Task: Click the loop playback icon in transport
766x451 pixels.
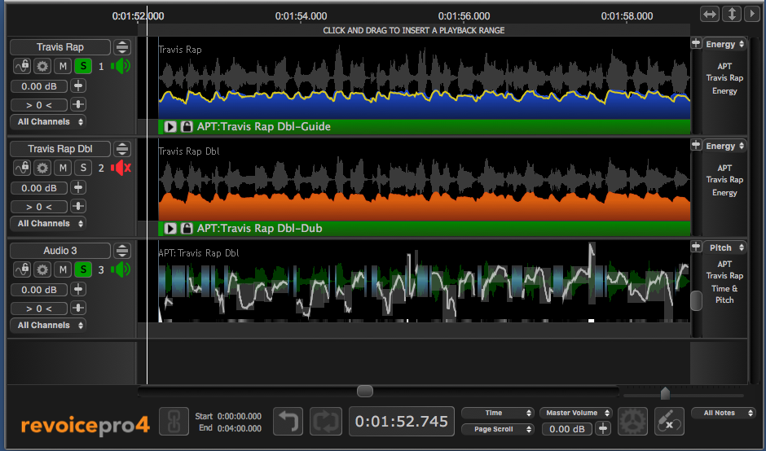Action: coord(325,422)
